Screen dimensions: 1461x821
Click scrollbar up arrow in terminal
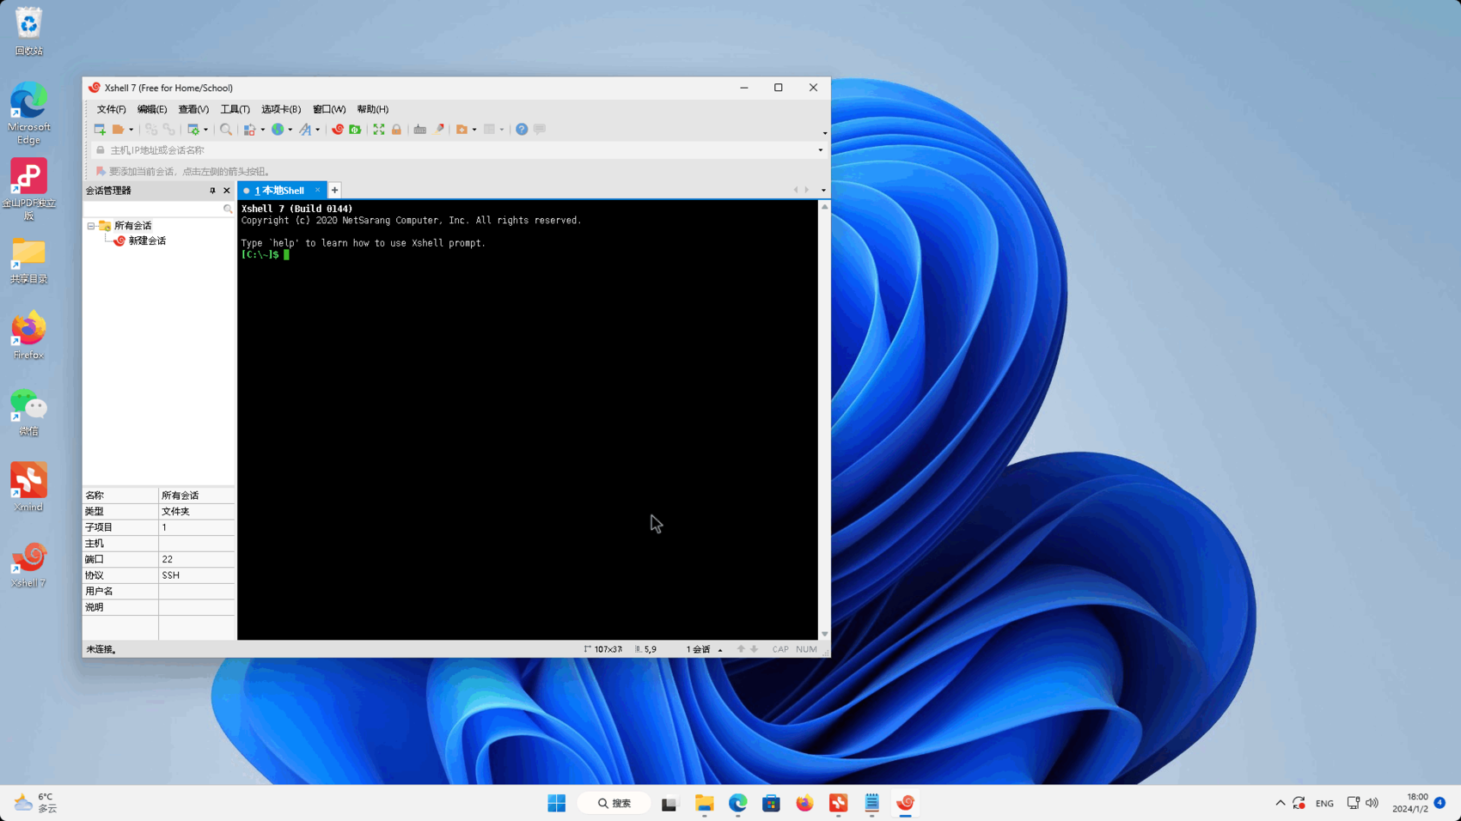coord(824,207)
